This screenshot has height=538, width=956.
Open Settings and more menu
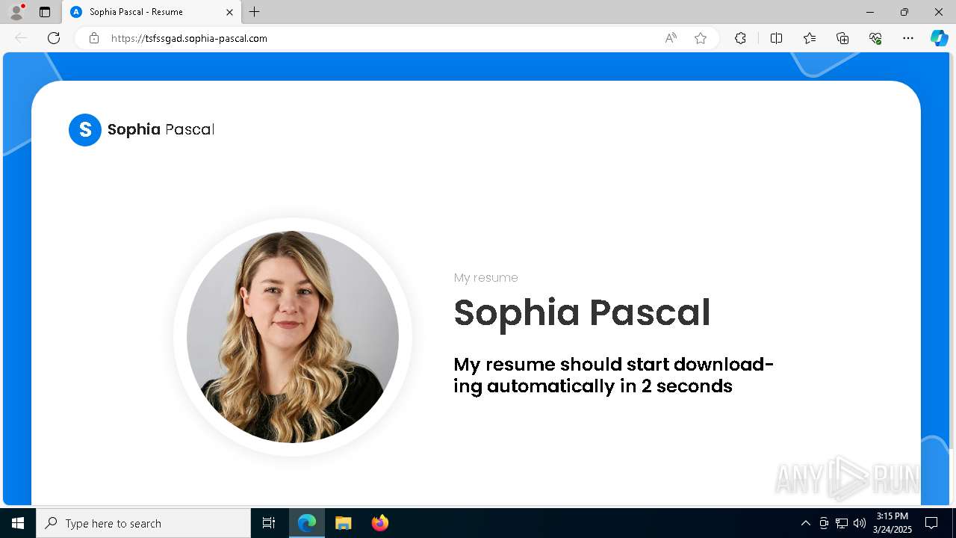tap(908, 38)
